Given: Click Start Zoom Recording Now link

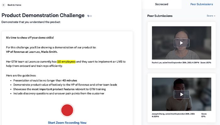Looking at the screenshot, I should click(x=67, y=122).
